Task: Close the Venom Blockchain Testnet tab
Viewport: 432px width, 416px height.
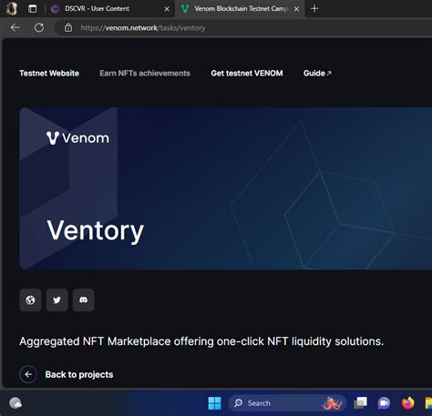Action: (296, 9)
